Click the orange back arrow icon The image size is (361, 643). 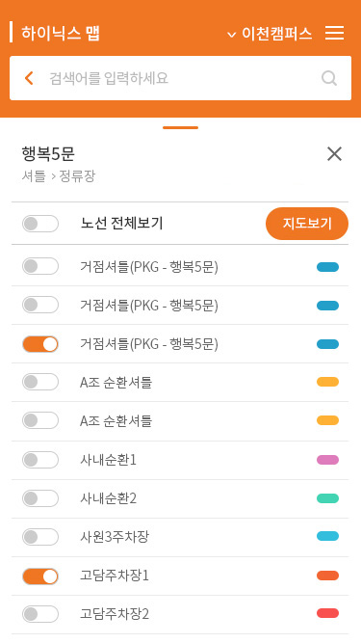click(x=29, y=78)
